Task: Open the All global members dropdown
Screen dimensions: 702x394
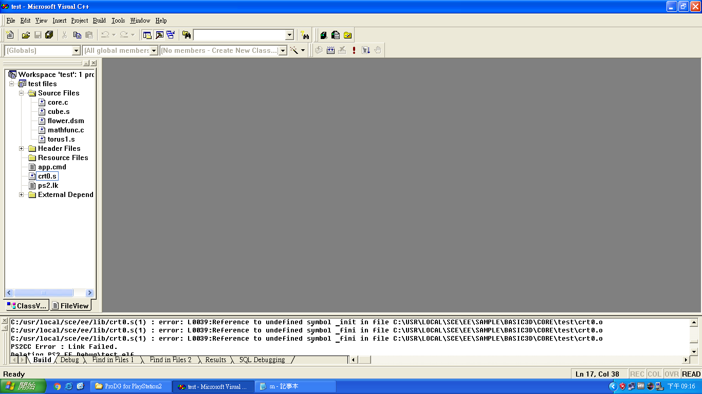Action: (154, 51)
